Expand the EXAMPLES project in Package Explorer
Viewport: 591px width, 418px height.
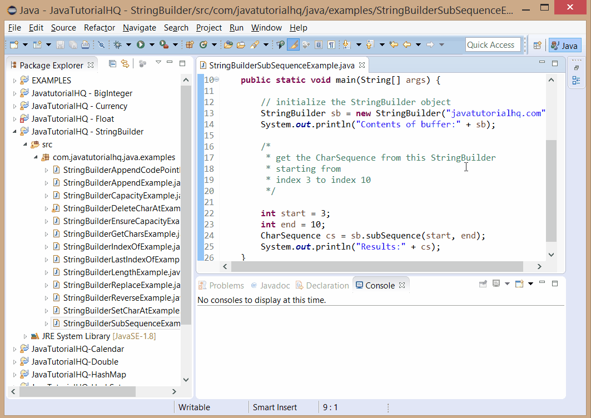[16, 80]
